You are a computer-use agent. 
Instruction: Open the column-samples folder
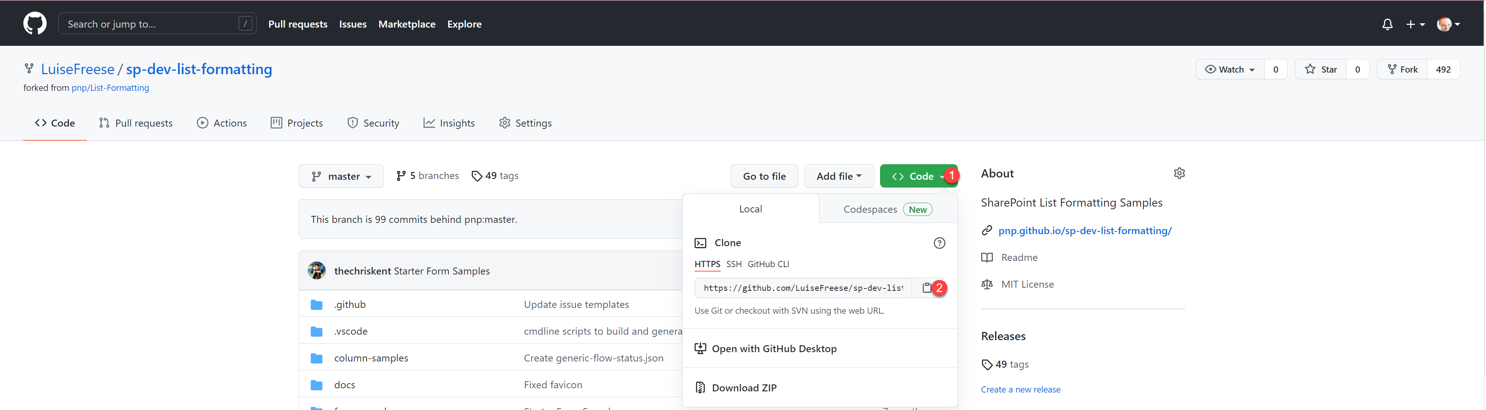(371, 358)
